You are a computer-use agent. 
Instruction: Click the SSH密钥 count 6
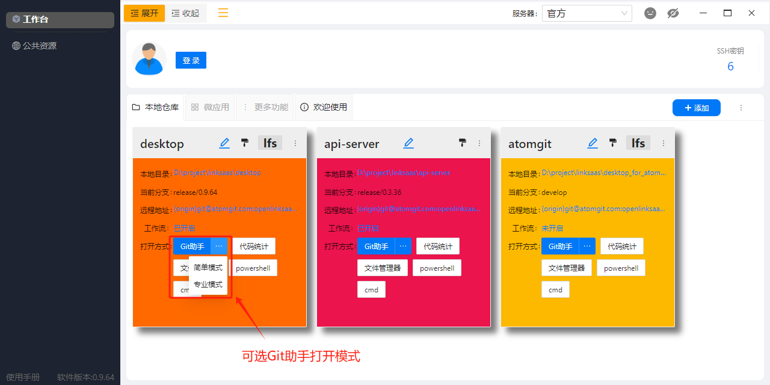coord(730,66)
